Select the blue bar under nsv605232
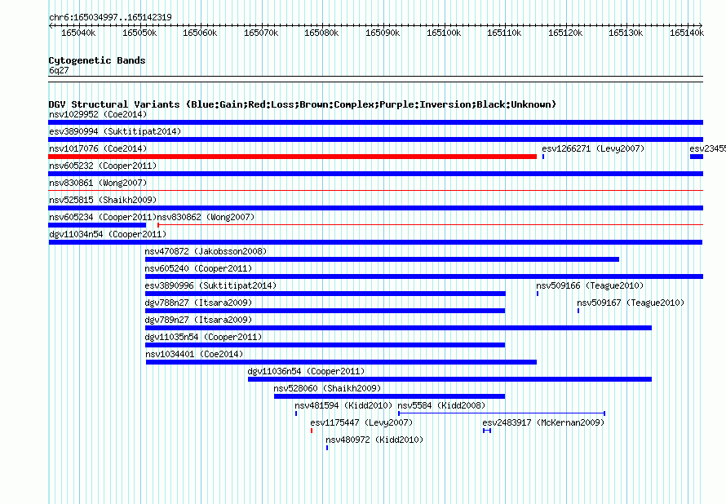Screen dimensions: 726x504 point(375,174)
